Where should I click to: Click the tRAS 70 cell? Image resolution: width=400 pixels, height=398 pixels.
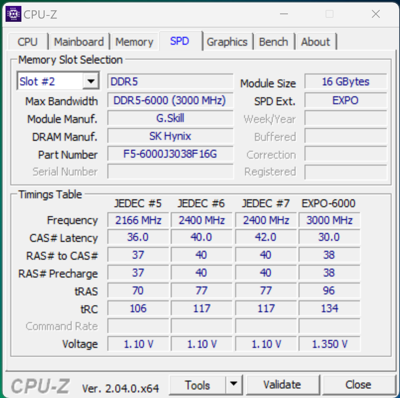click(138, 291)
